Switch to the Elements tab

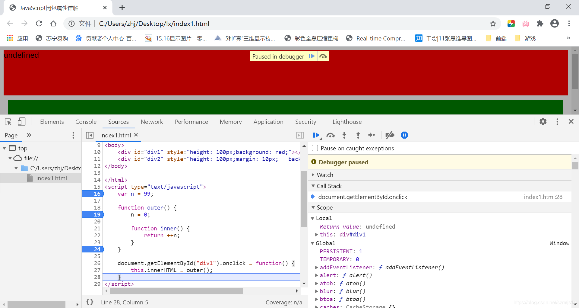tap(52, 122)
